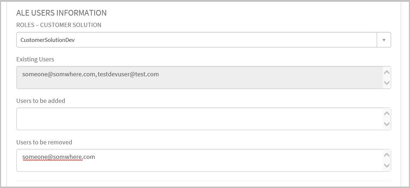Click blank second line of Existing Users box

(199, 83)
